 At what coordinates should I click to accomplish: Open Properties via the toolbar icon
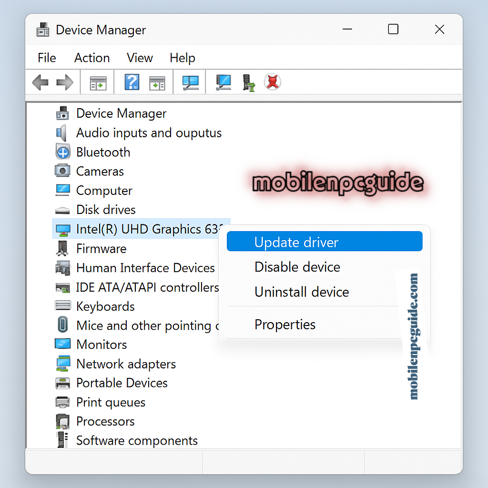tap(97, 81)
